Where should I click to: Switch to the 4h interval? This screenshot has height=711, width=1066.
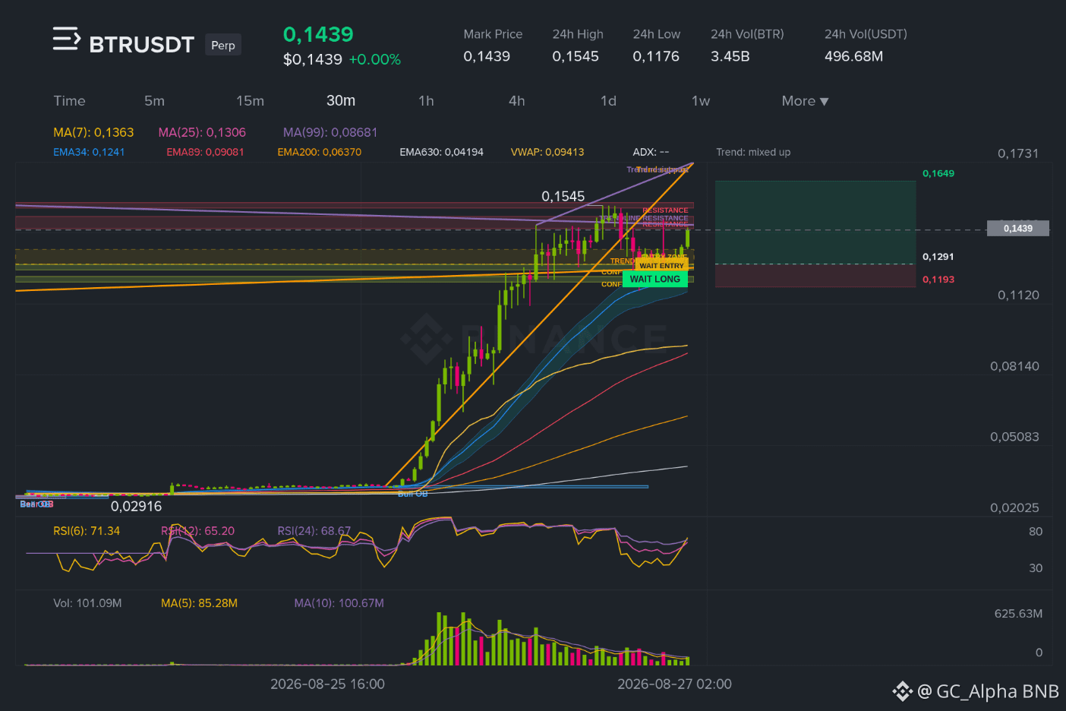pyautogui.click(x=517, y=101)
